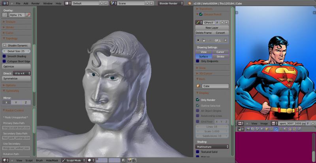Click the Optimize button
The image size is (316, 163).
point(16,66)
